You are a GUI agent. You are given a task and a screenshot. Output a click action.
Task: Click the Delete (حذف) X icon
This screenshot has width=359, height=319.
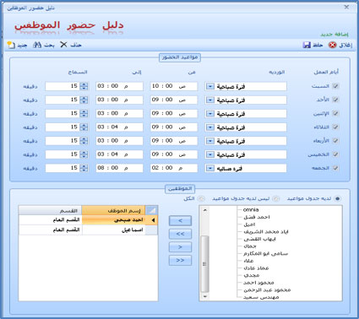pos(63,45)
